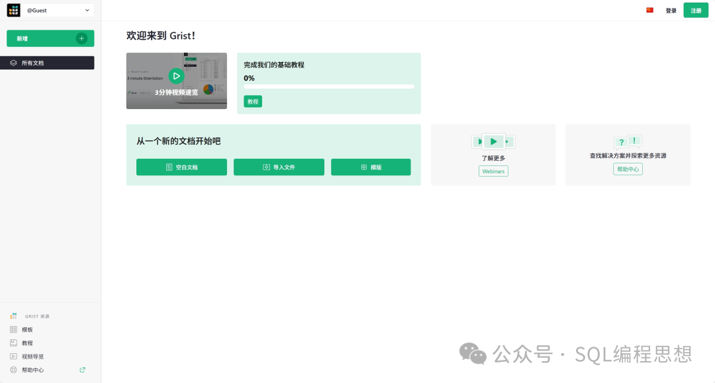Open 帮助中心 from the sidebar

[x=32, y=370]
